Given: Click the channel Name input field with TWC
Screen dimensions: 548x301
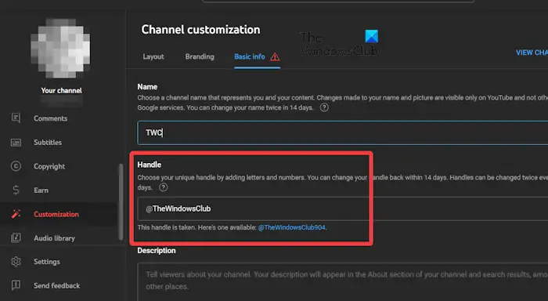Looking at the screenshot, I should tap(343, 132).
